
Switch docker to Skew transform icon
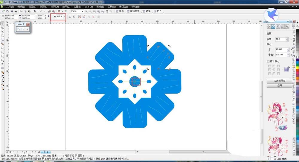(x=287, y=27)
